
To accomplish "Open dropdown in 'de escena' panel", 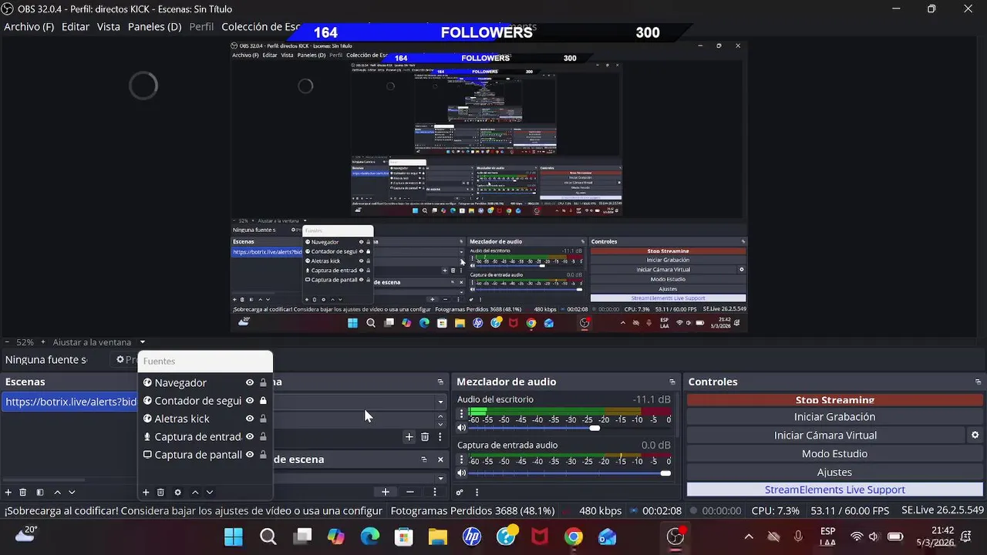I will click(440, 479).
